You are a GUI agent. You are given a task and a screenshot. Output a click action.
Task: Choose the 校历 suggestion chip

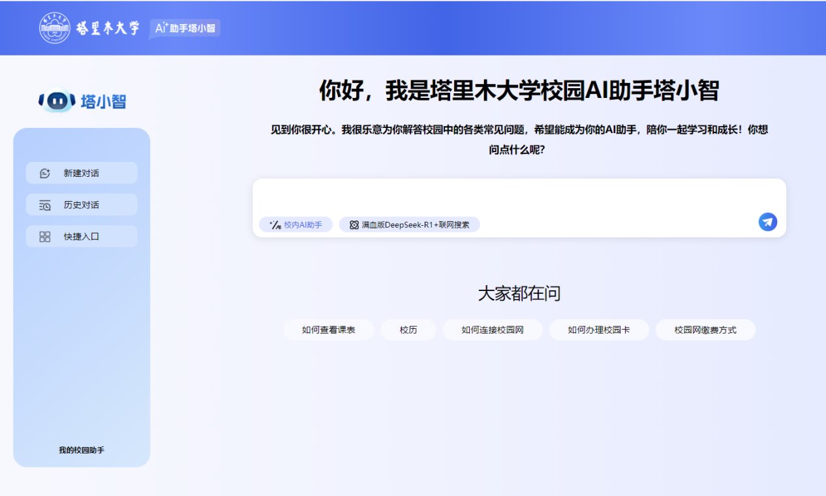(408, 330)
